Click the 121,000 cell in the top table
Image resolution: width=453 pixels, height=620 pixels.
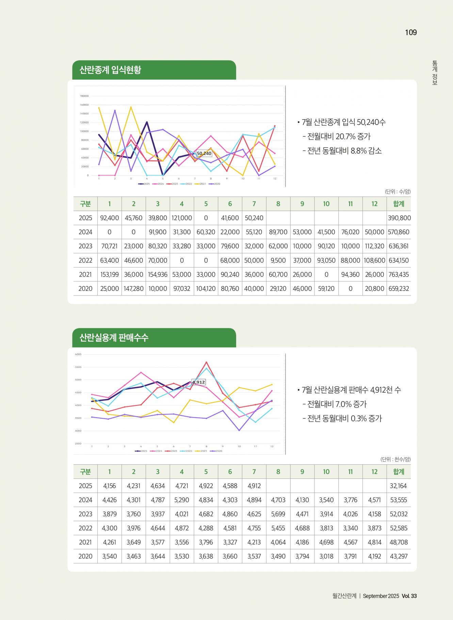182,218
